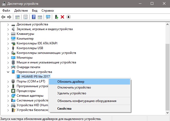Open the Справка menu

[48, 11]
